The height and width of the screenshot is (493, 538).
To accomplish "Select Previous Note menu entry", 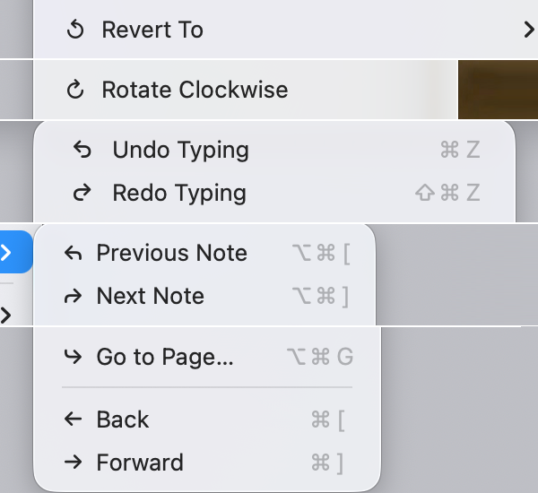I will coord(171,254).
